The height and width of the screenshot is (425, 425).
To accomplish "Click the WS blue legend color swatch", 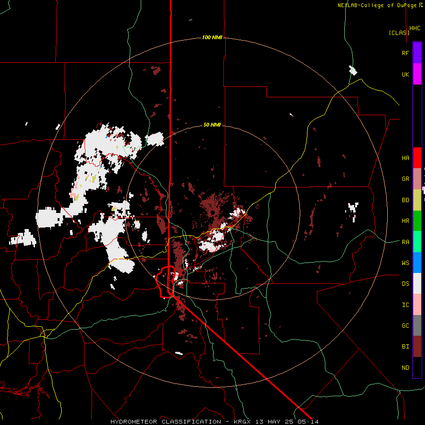I will click(417, 263).
